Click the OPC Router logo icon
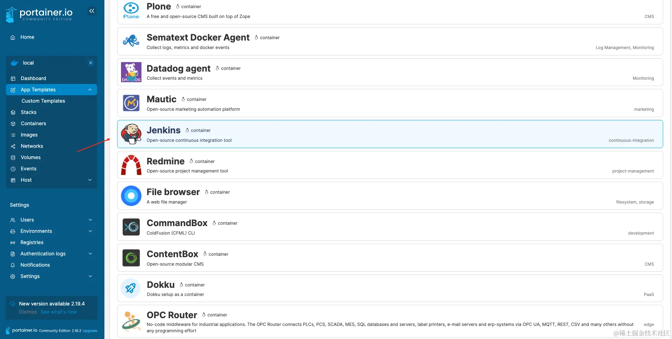The image size is (672, 339). click(x=131, y=321)
